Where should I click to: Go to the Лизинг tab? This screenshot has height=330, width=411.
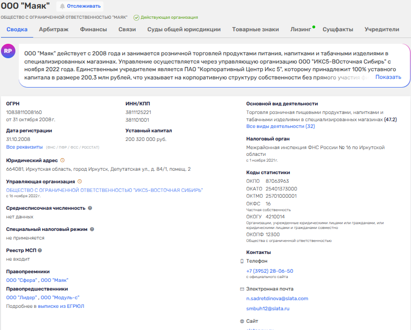coord(300,29)
